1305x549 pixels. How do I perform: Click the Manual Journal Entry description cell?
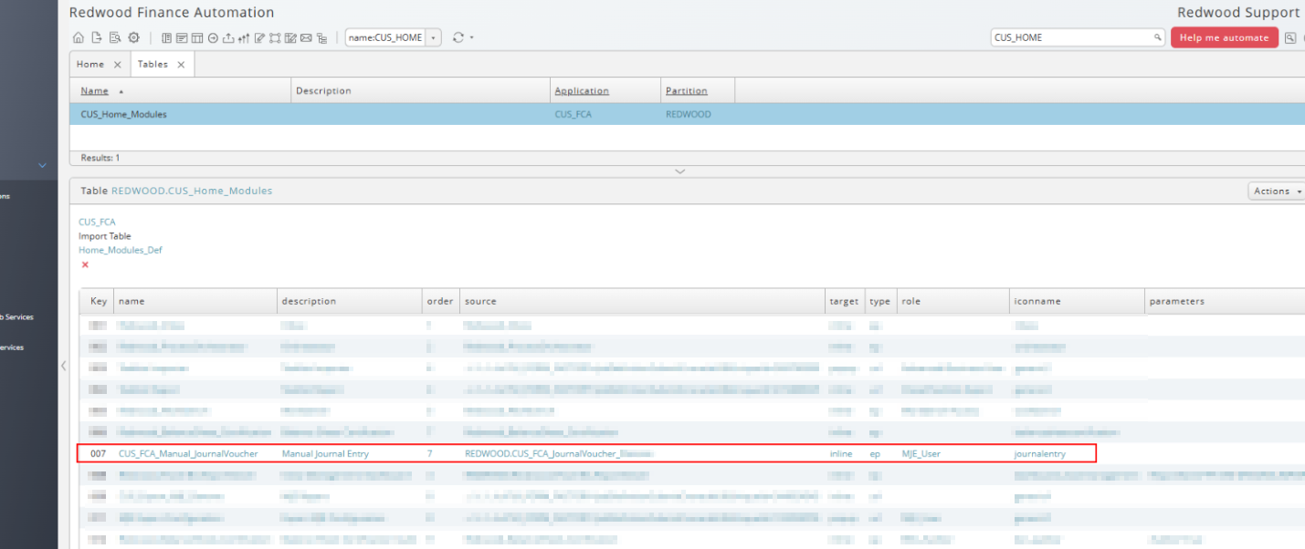click(325, 453)
